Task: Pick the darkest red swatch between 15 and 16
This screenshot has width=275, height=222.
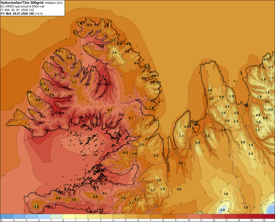Action: (x=256, y=216)
